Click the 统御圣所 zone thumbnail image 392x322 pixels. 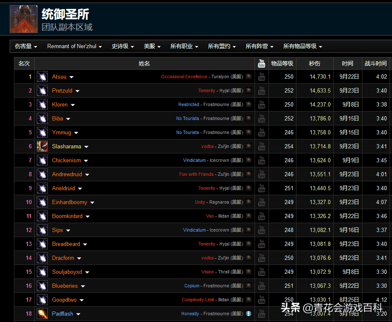24,19
